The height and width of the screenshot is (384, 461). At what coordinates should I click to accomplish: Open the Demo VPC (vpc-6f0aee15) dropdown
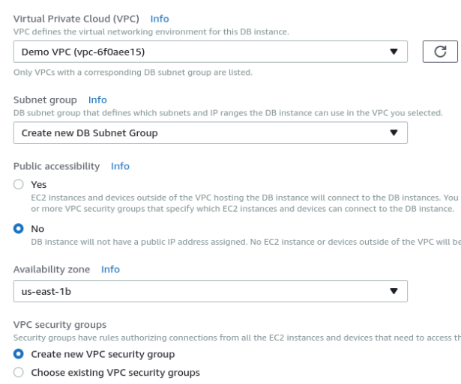click(202, 52)
